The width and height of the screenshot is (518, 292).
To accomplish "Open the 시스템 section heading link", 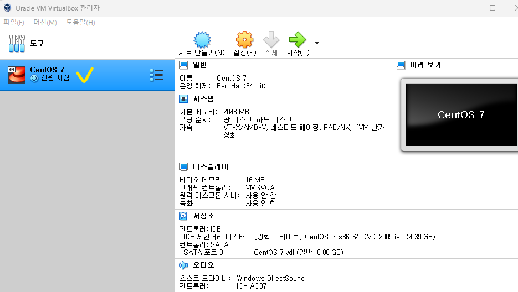I will click(x=203, y=98).
